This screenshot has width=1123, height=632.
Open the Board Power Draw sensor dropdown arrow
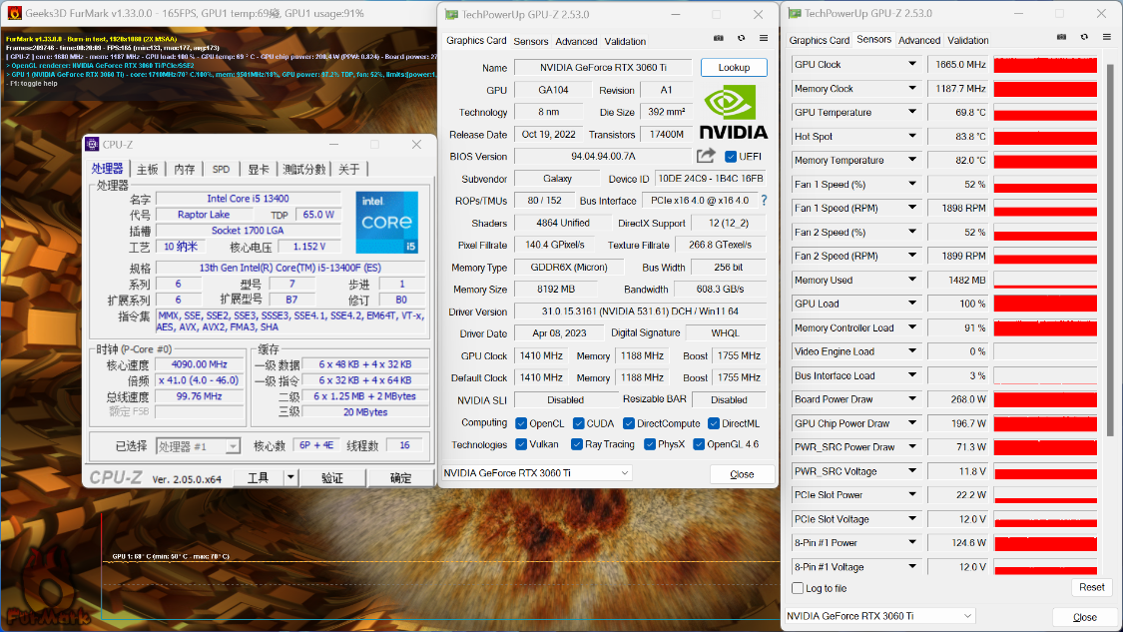pos(912,399)
